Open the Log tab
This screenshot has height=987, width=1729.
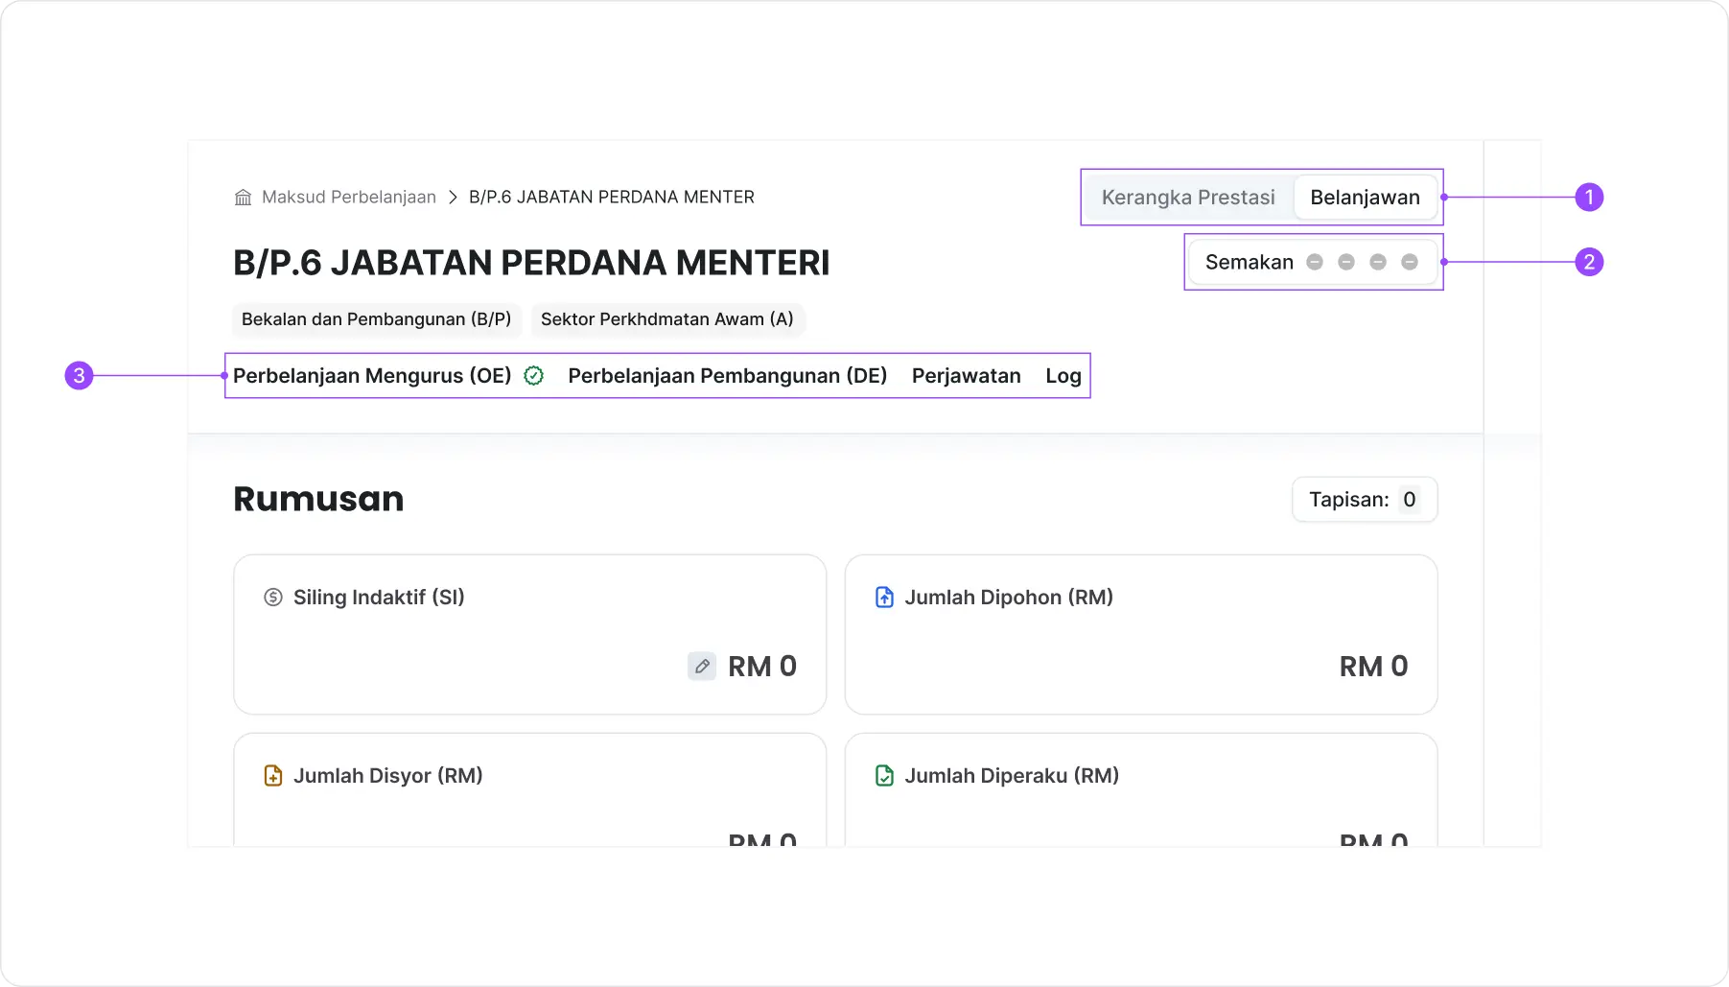pos(1063,376)
